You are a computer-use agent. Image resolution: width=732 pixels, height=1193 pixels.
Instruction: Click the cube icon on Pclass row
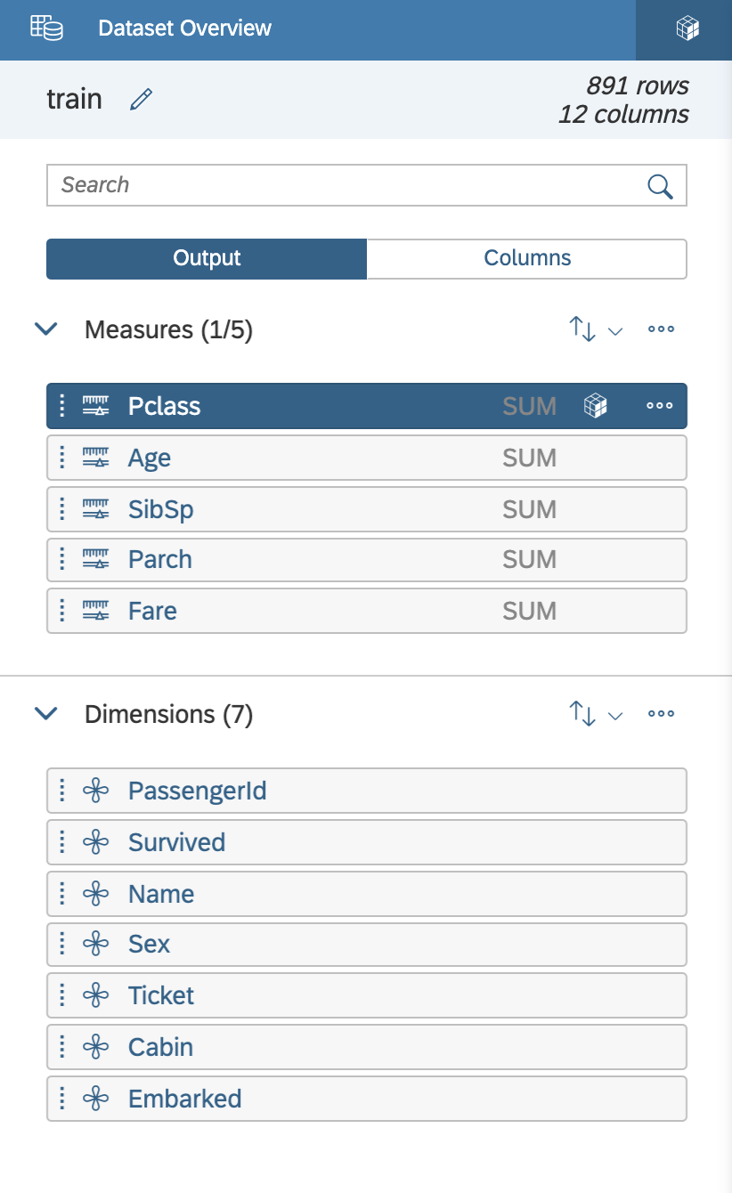pos(595,406)
